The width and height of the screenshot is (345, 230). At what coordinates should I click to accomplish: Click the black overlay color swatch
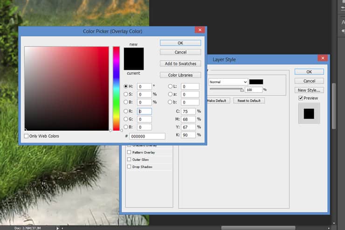(256, 82)
